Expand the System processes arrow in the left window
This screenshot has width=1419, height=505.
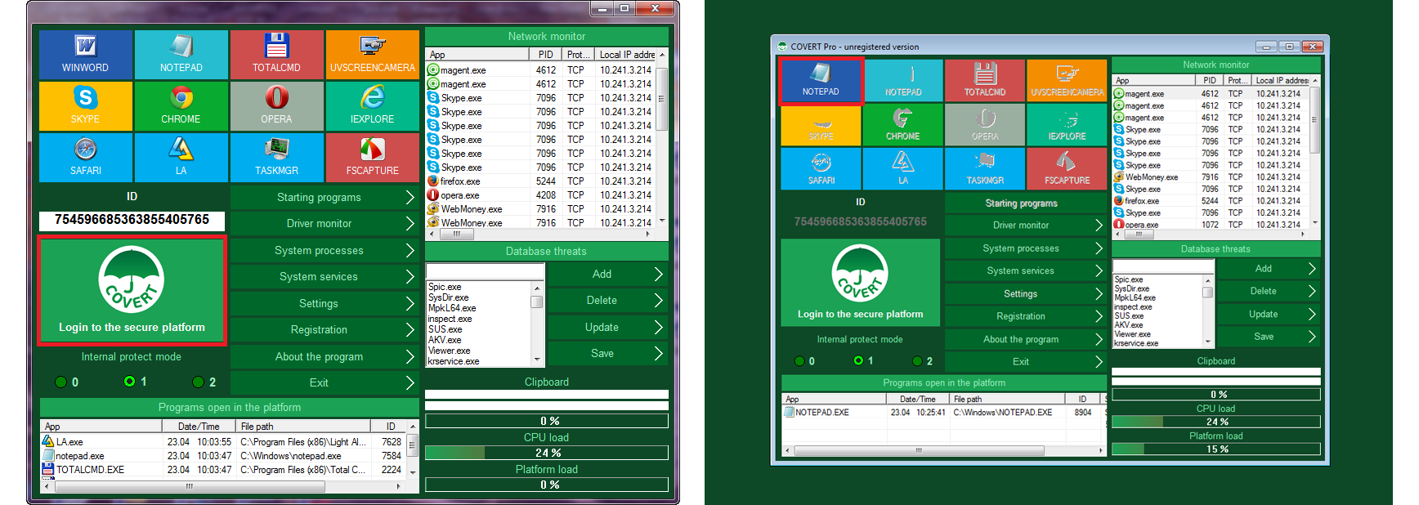(x=410, y=251)
